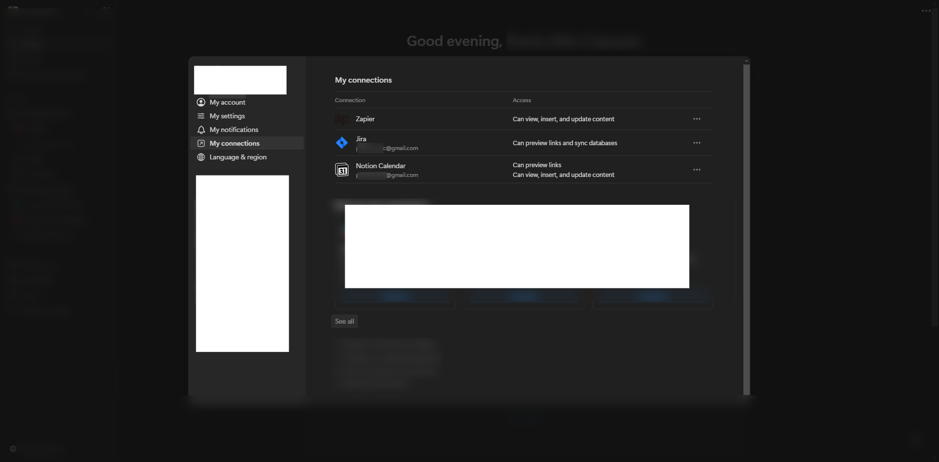This screenshot has width=939, height=462.
Task: Click the Zapier connection logo
Action: pos(342,119)
